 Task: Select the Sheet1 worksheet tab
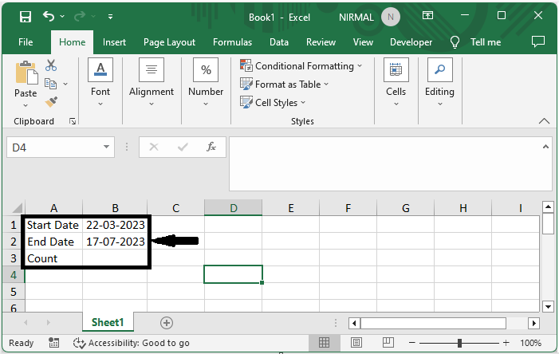pos(108,322)
